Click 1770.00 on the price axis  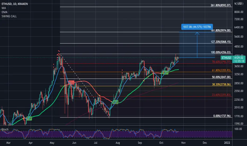click(239, 116)
